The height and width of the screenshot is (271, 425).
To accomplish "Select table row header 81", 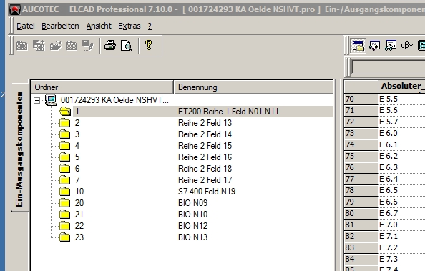I will point(361,225).
